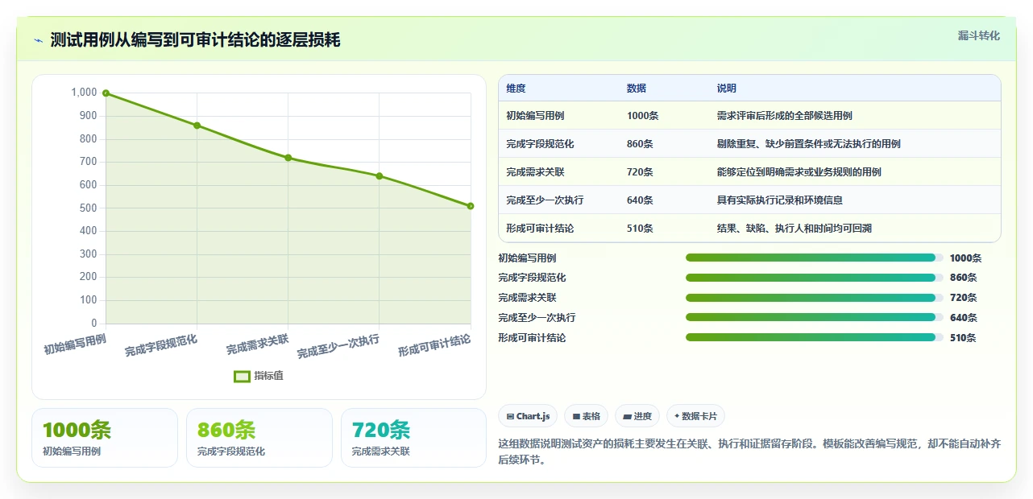The width and height of the screenshot is (1033, 499).
Task: Click the 1000 data point on the line chart
Action: [106, 93]
